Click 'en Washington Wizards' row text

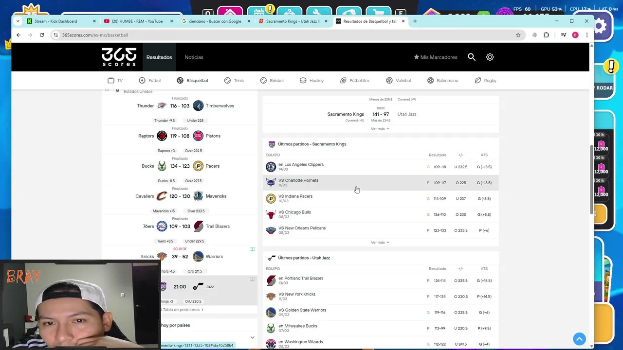(x=300, y=342)
